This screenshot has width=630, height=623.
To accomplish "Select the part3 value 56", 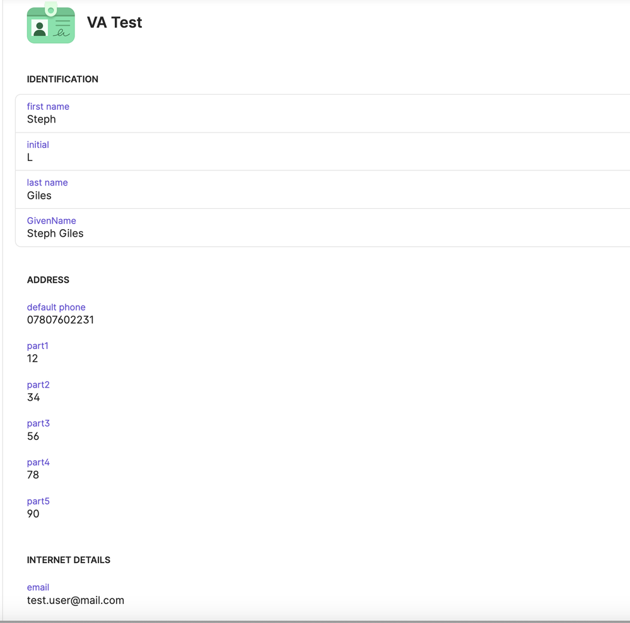I will (x=33, y=436).
